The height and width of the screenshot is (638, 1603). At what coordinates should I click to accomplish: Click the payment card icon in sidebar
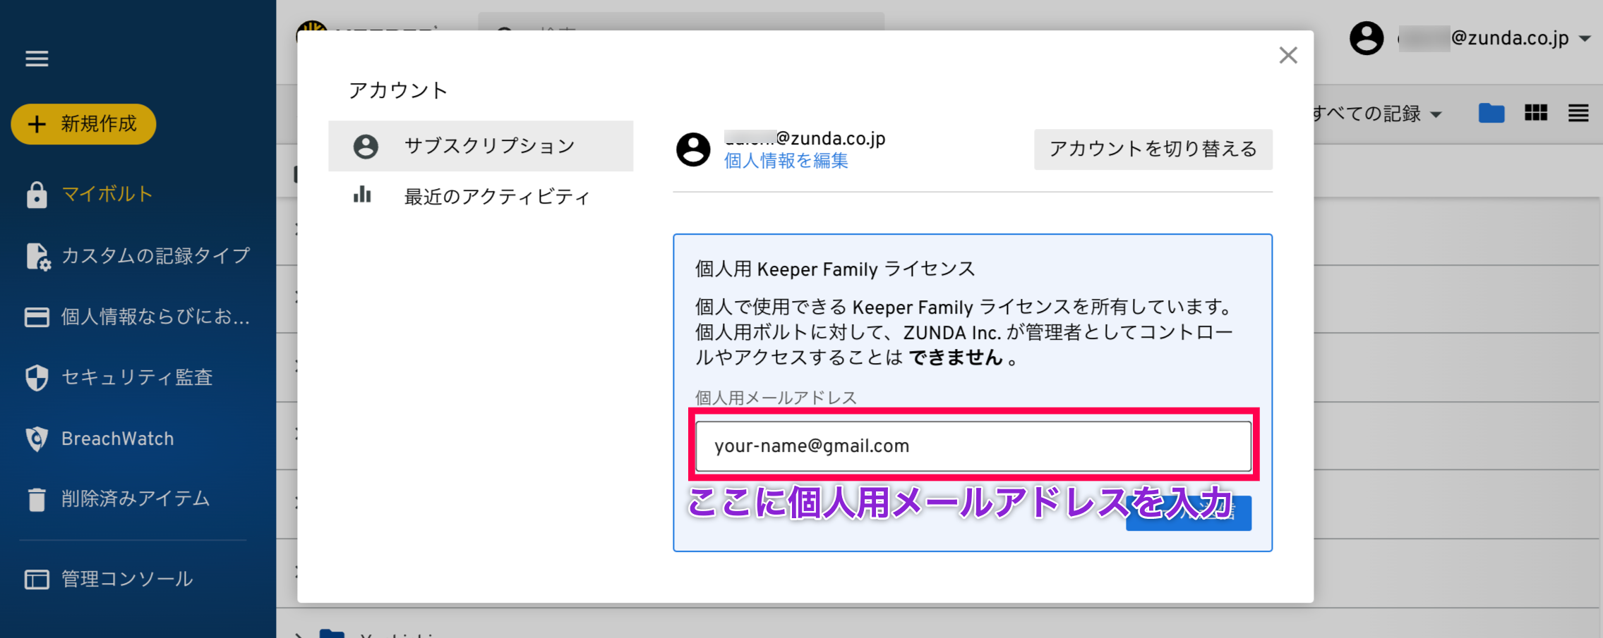pyautogui.click(x=37, y=317)
